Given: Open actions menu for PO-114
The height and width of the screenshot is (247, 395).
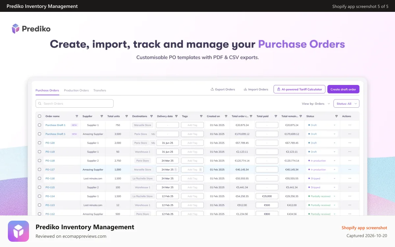Looking at the screenshot, I should click(x=350, y=196).
